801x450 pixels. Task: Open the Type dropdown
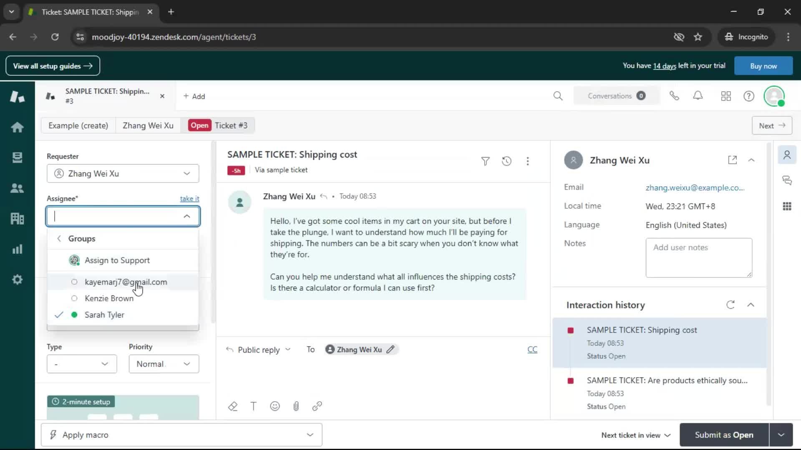coord(82,364)
